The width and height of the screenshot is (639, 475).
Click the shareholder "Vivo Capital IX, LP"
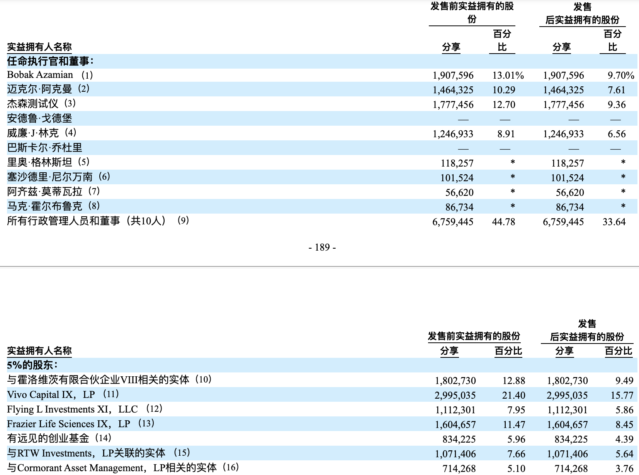51,395
